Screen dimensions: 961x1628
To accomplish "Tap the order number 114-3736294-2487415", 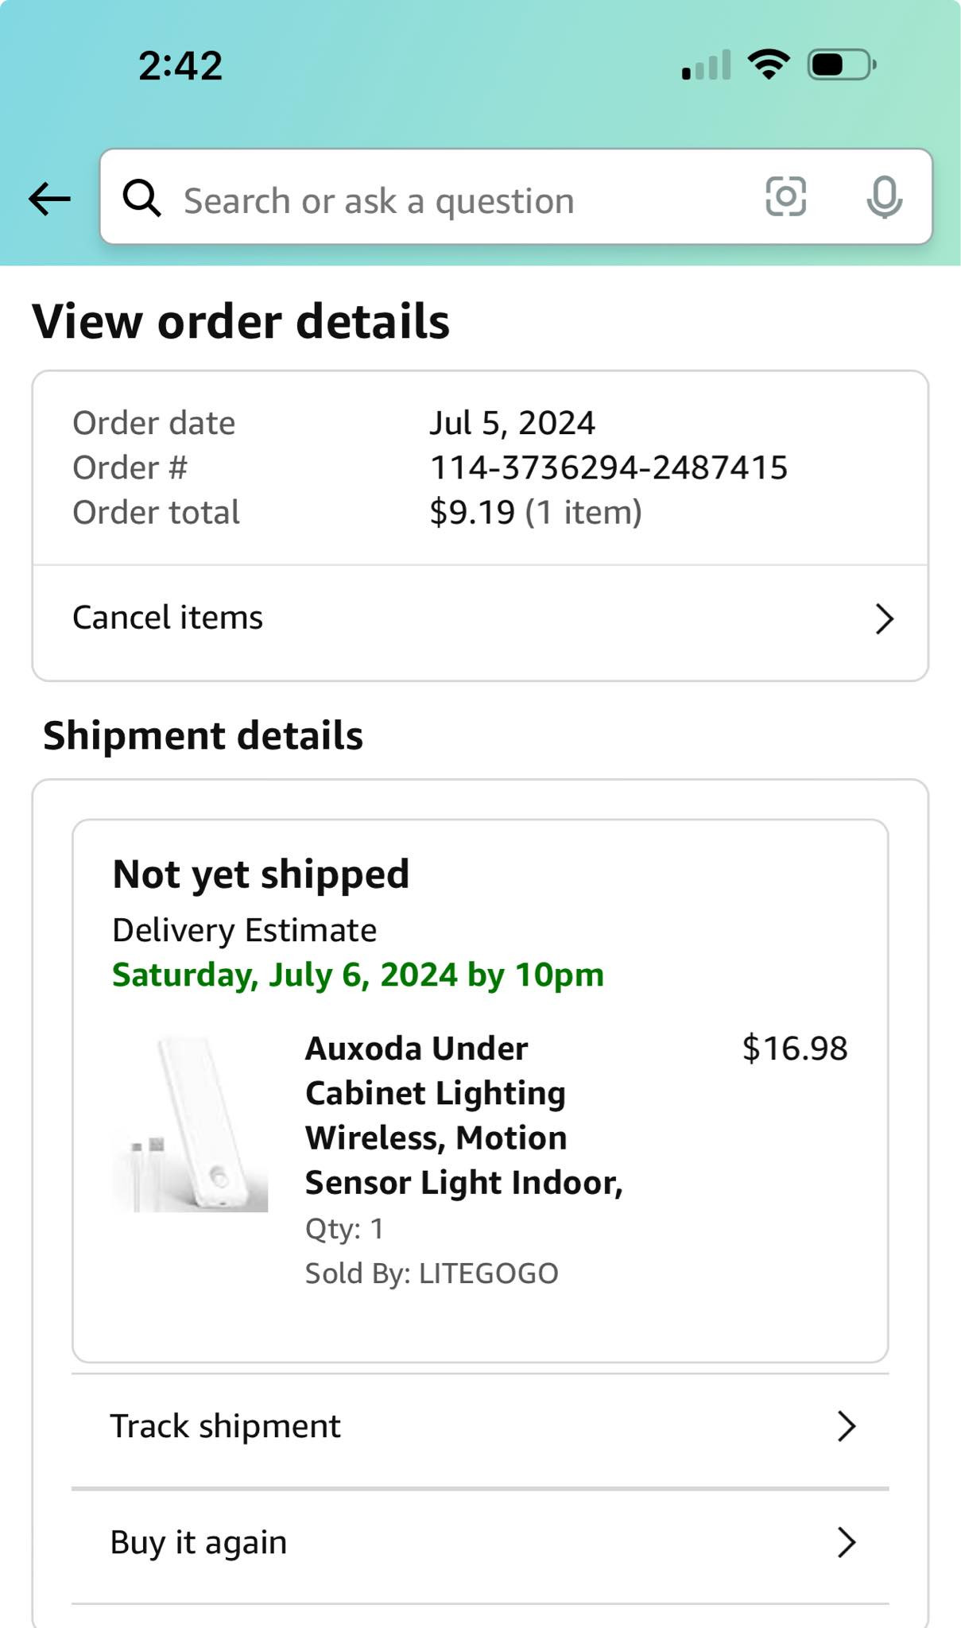I will pyautogui.click(x=608, y=467).
